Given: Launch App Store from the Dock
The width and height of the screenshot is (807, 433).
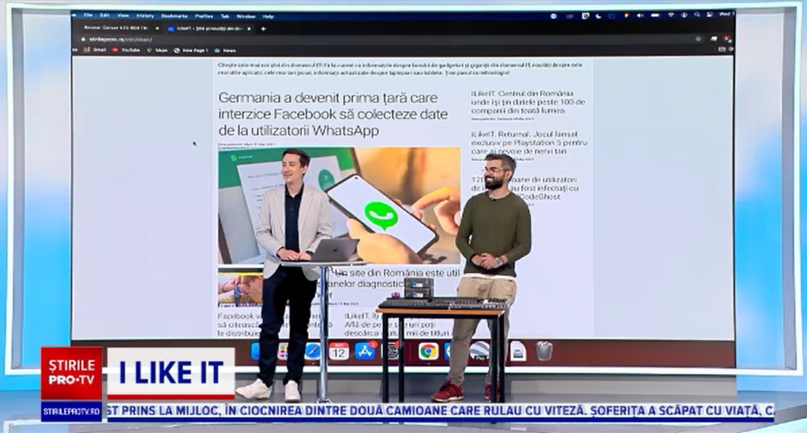Looking at the screenshot, I should [365, 351].
